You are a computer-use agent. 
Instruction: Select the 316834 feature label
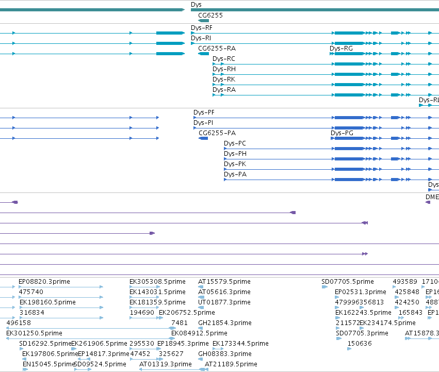32,313
